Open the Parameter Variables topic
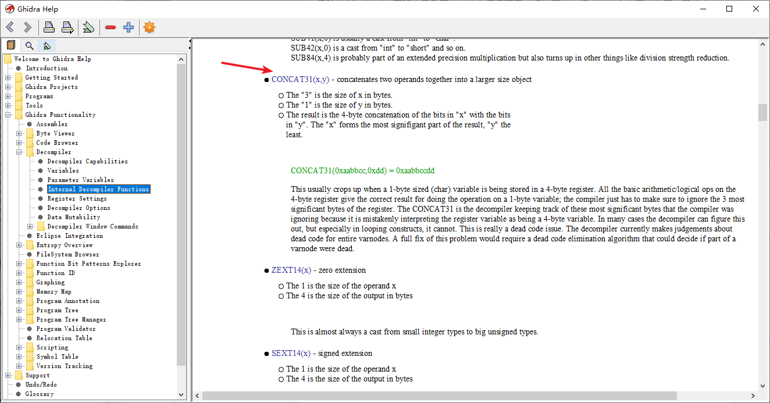Viewport: 770px width, 403px height. pos(80,180)
